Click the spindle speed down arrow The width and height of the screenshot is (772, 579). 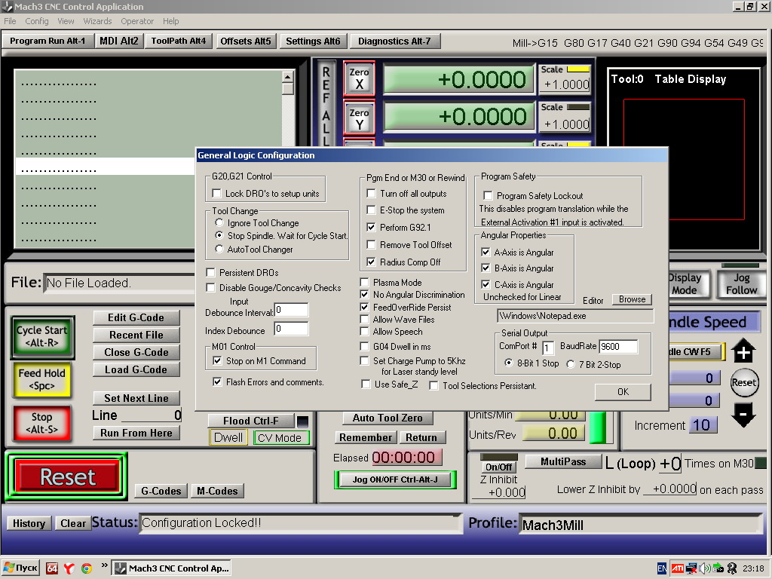[743, 414]
